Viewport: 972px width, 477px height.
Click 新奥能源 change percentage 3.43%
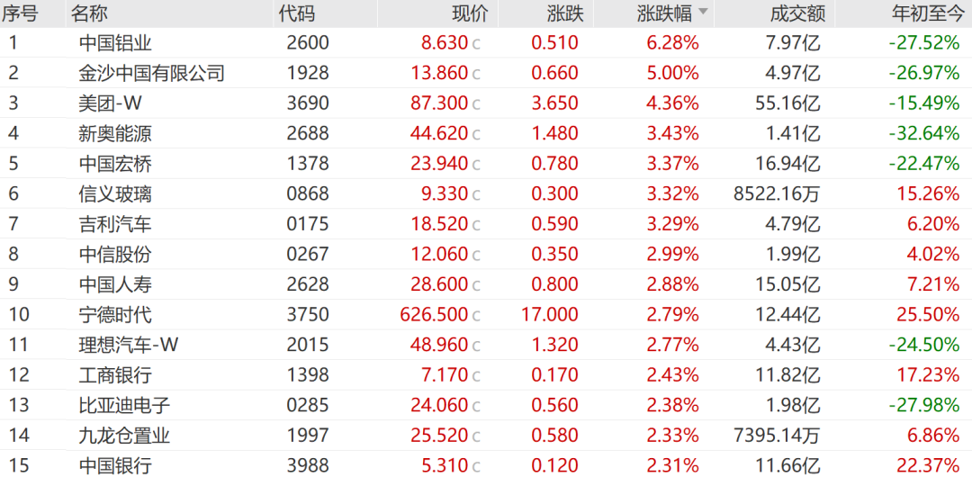(672, 133)
